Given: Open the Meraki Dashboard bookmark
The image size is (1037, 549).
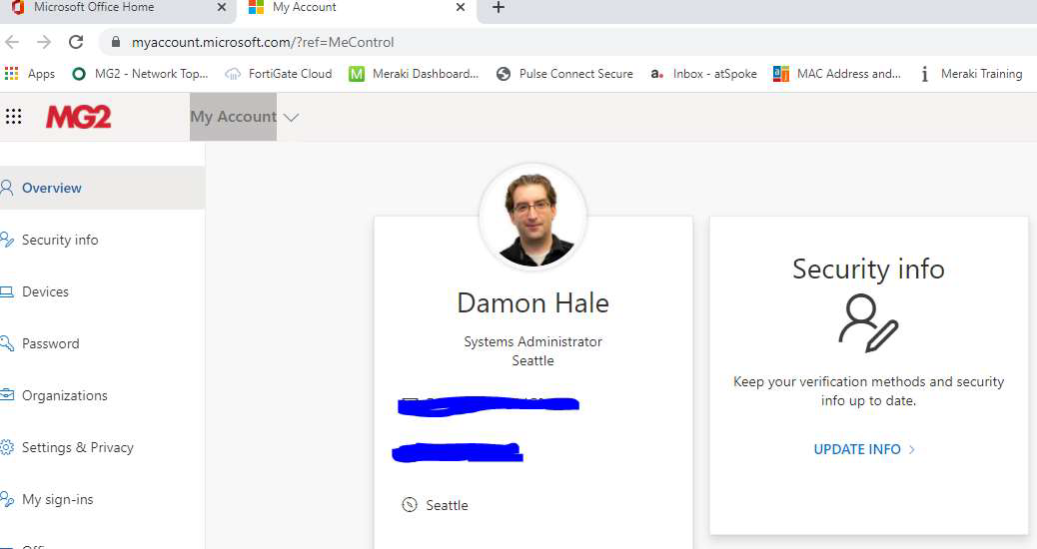Looking at the screenshot, I should 414,74.
